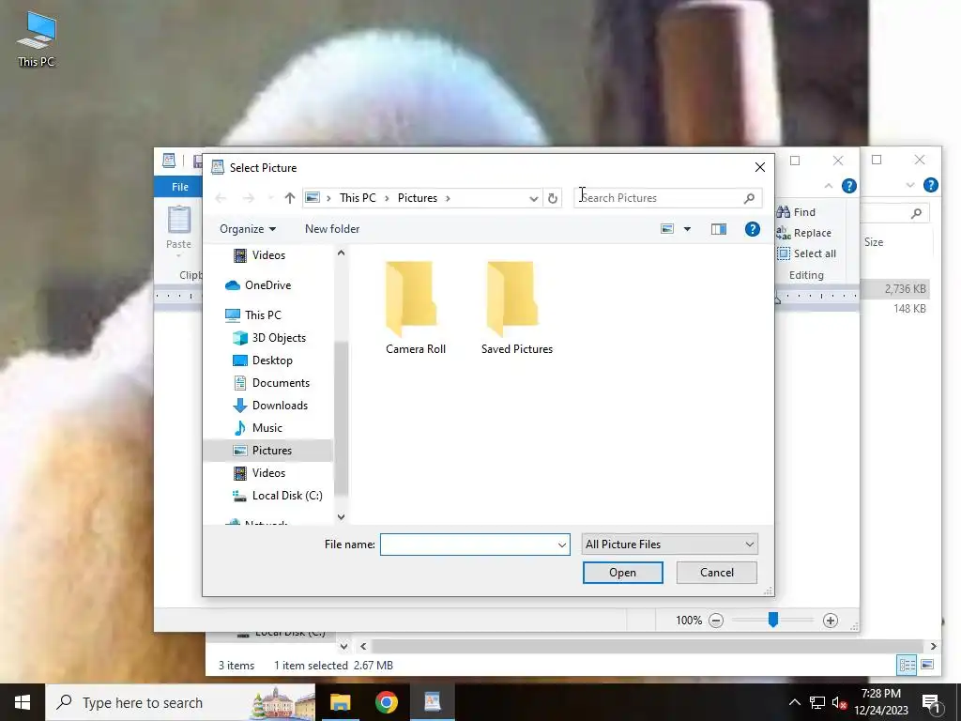Image resolution: width=961 pixels, height=721 pixels.
Task: Open WordPad ribbon Help icon
Action: click(x=848, y=186)
